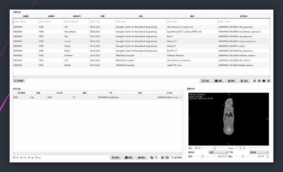This screenshot has width=283, height=172.
Task: Click the delete button with basket icon in the scan toolbar
Action: coord(232,81)
